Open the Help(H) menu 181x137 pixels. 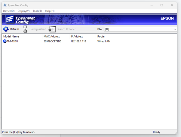click(50, 11)
